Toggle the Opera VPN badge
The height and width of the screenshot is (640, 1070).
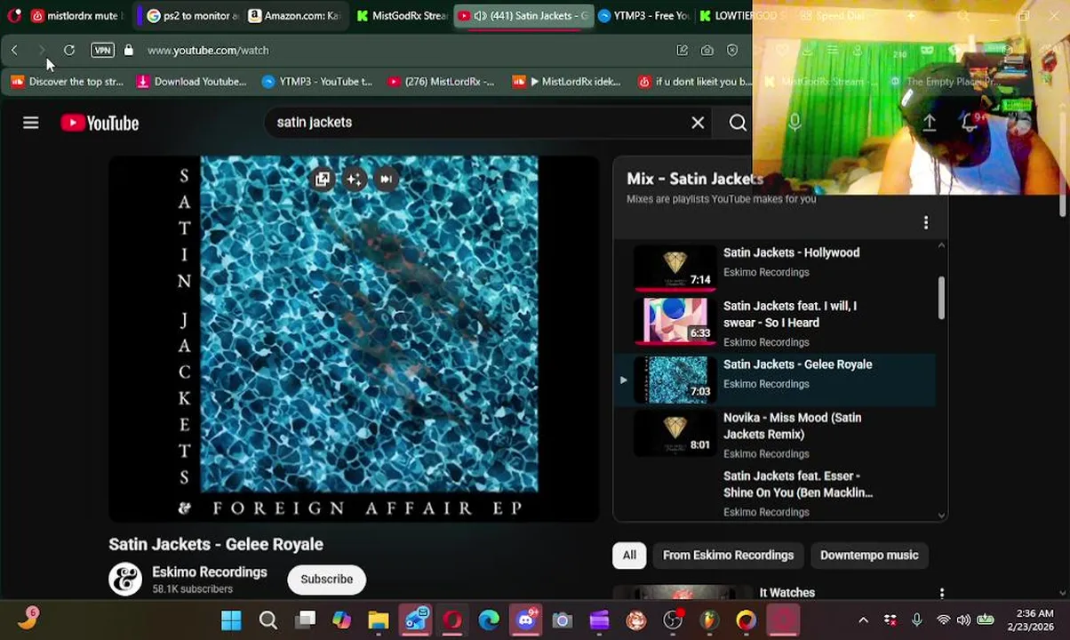point(102,51)
